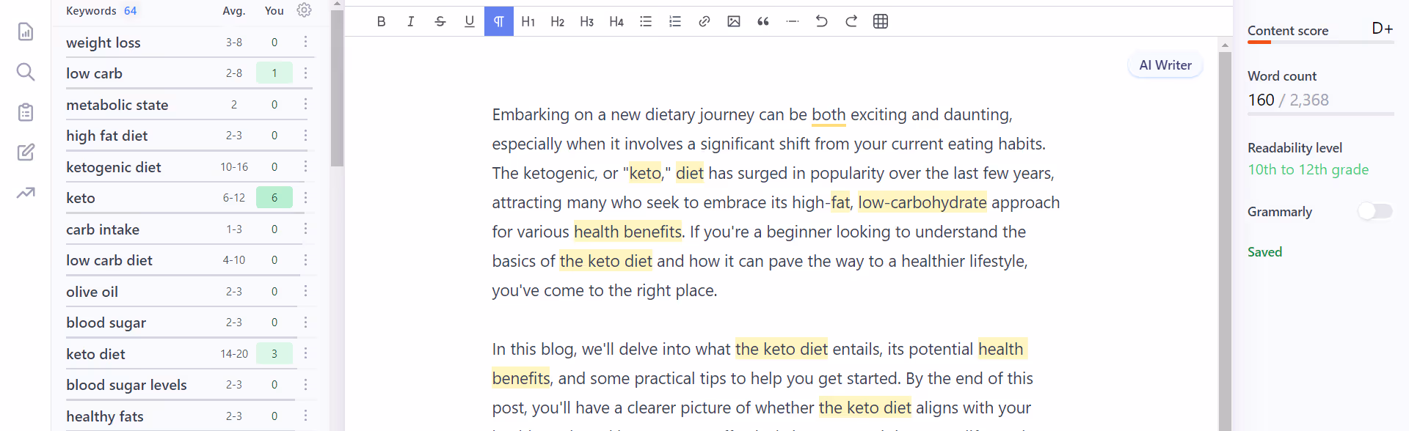Toggle paragraph format button
The width and height of the screenshot is (1409, 431).
click(498, 21)
